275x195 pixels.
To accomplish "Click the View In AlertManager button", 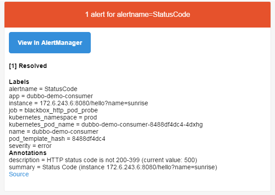I will click(x=50, y=43).
